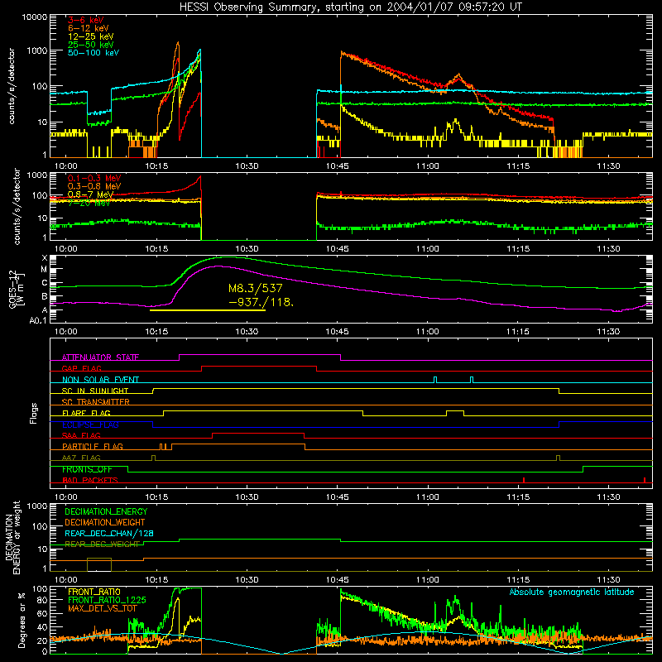Select the 12-25 keV legend label

pyautogui.click(x=91, y=36)
